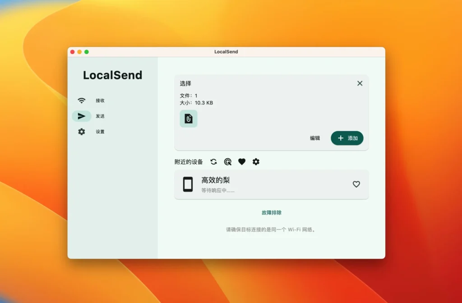Click the 附近的设备 label
Screen dimensions: 462x303
189,162
